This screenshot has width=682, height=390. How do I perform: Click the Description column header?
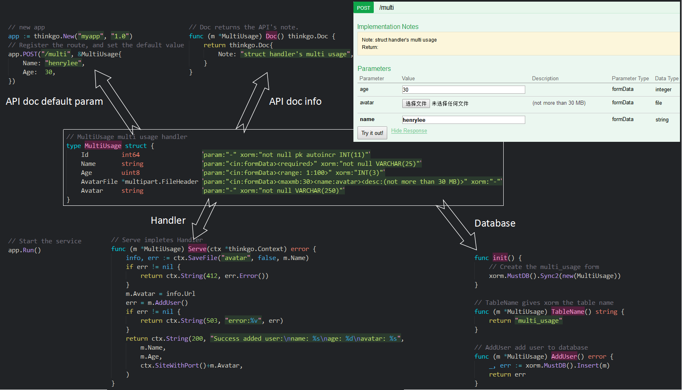point(545,79)
